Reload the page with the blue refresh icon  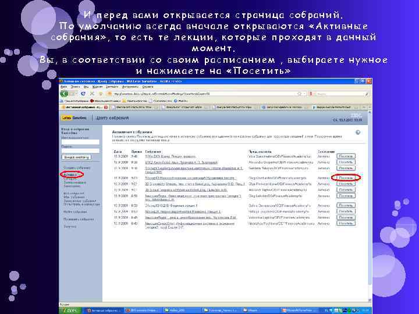[83, 94]
